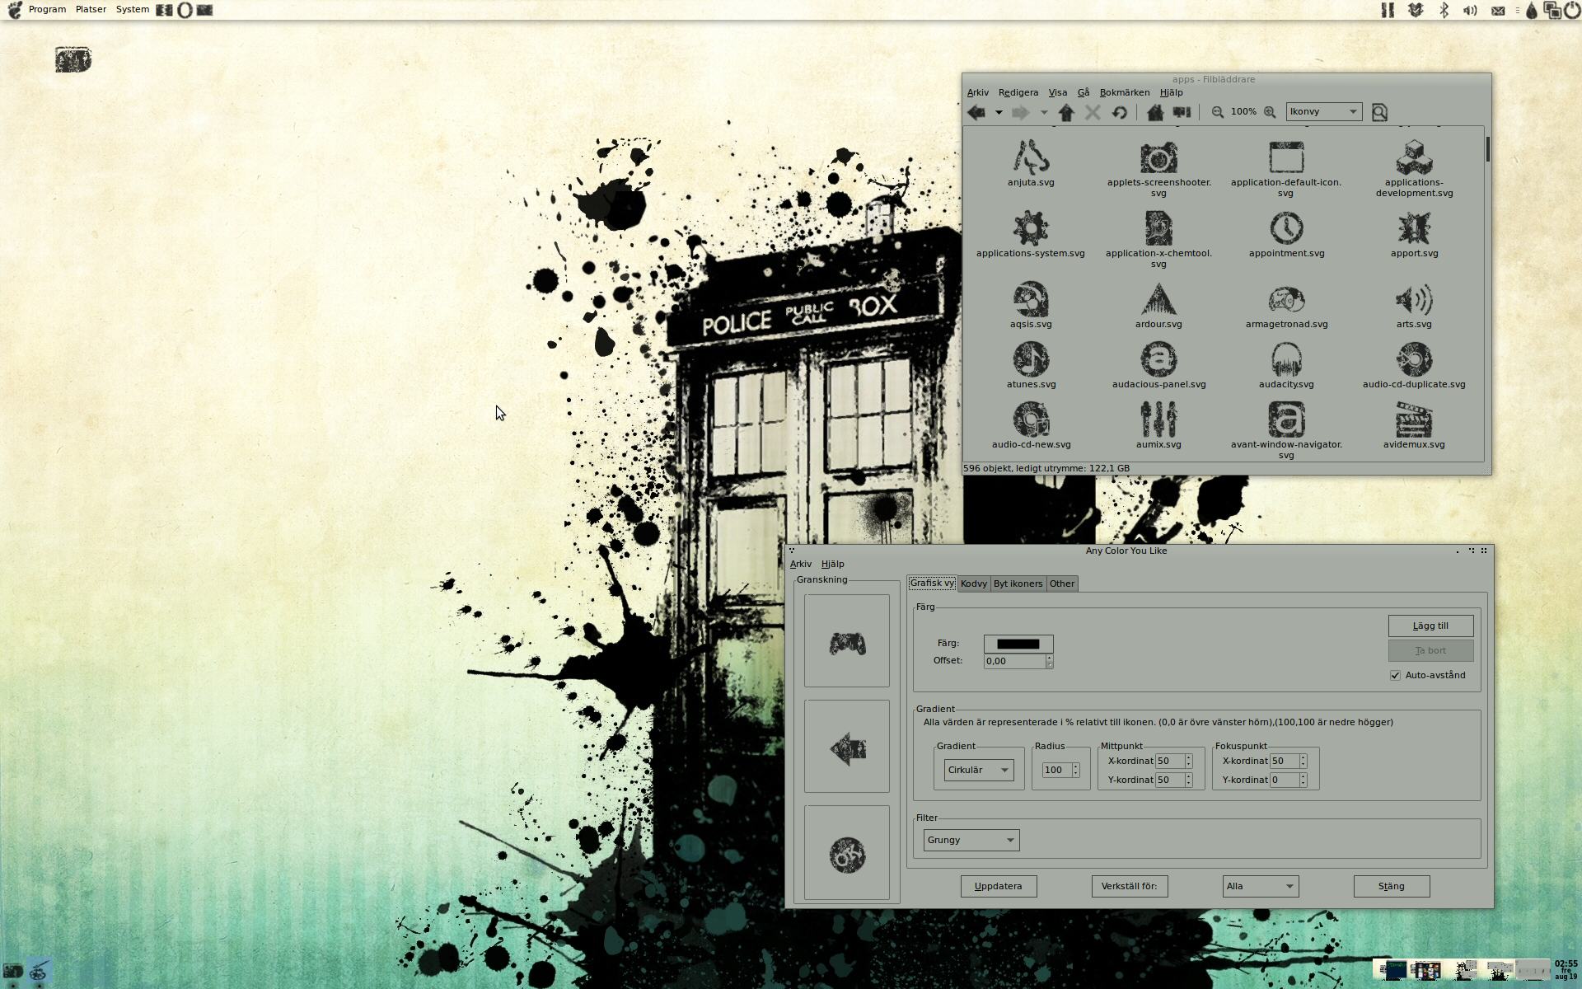This screenshot has height=989, width=1582.
Task: Open the Arkiv menu in file browser
Action: pos(977,92)
